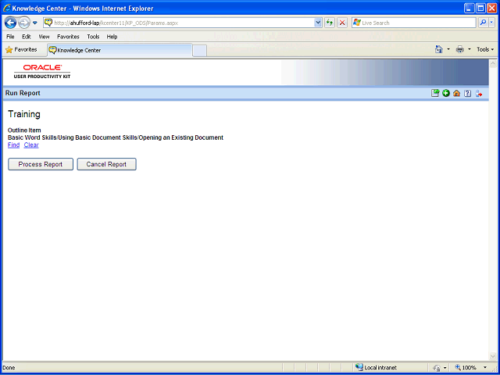Click the orange Home icon in Run Report bar
The height and width of the screenshot is (375, 500).
click(456, 93)
